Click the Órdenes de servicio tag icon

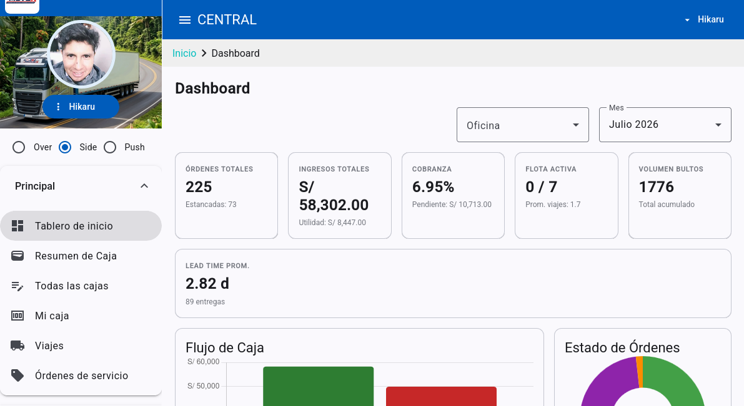click(x=17, y=375)
